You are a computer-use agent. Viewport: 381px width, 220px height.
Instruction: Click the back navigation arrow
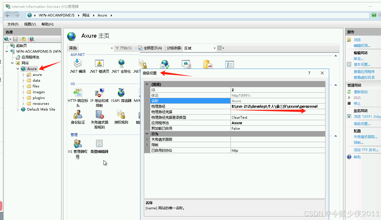click(x=8, y=15)
